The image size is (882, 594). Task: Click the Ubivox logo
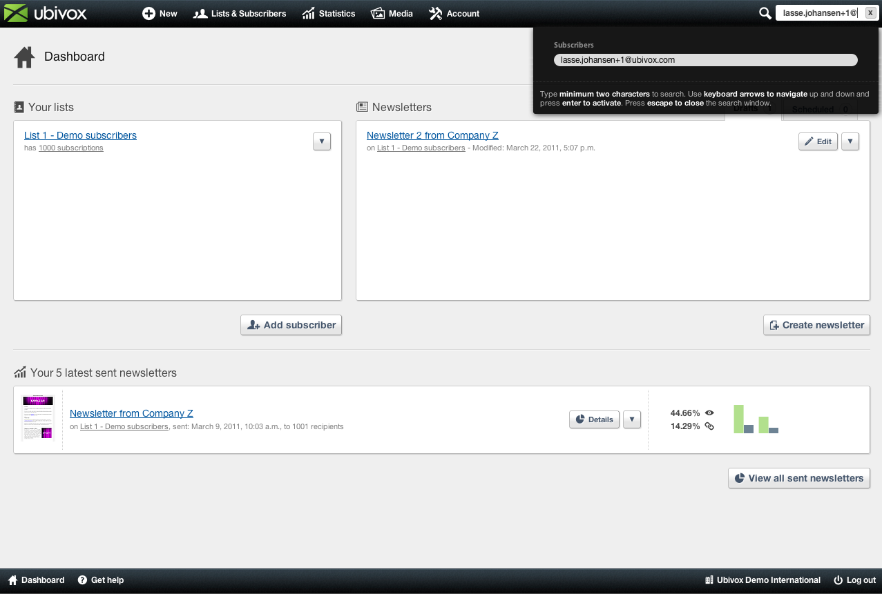(47, 13)
